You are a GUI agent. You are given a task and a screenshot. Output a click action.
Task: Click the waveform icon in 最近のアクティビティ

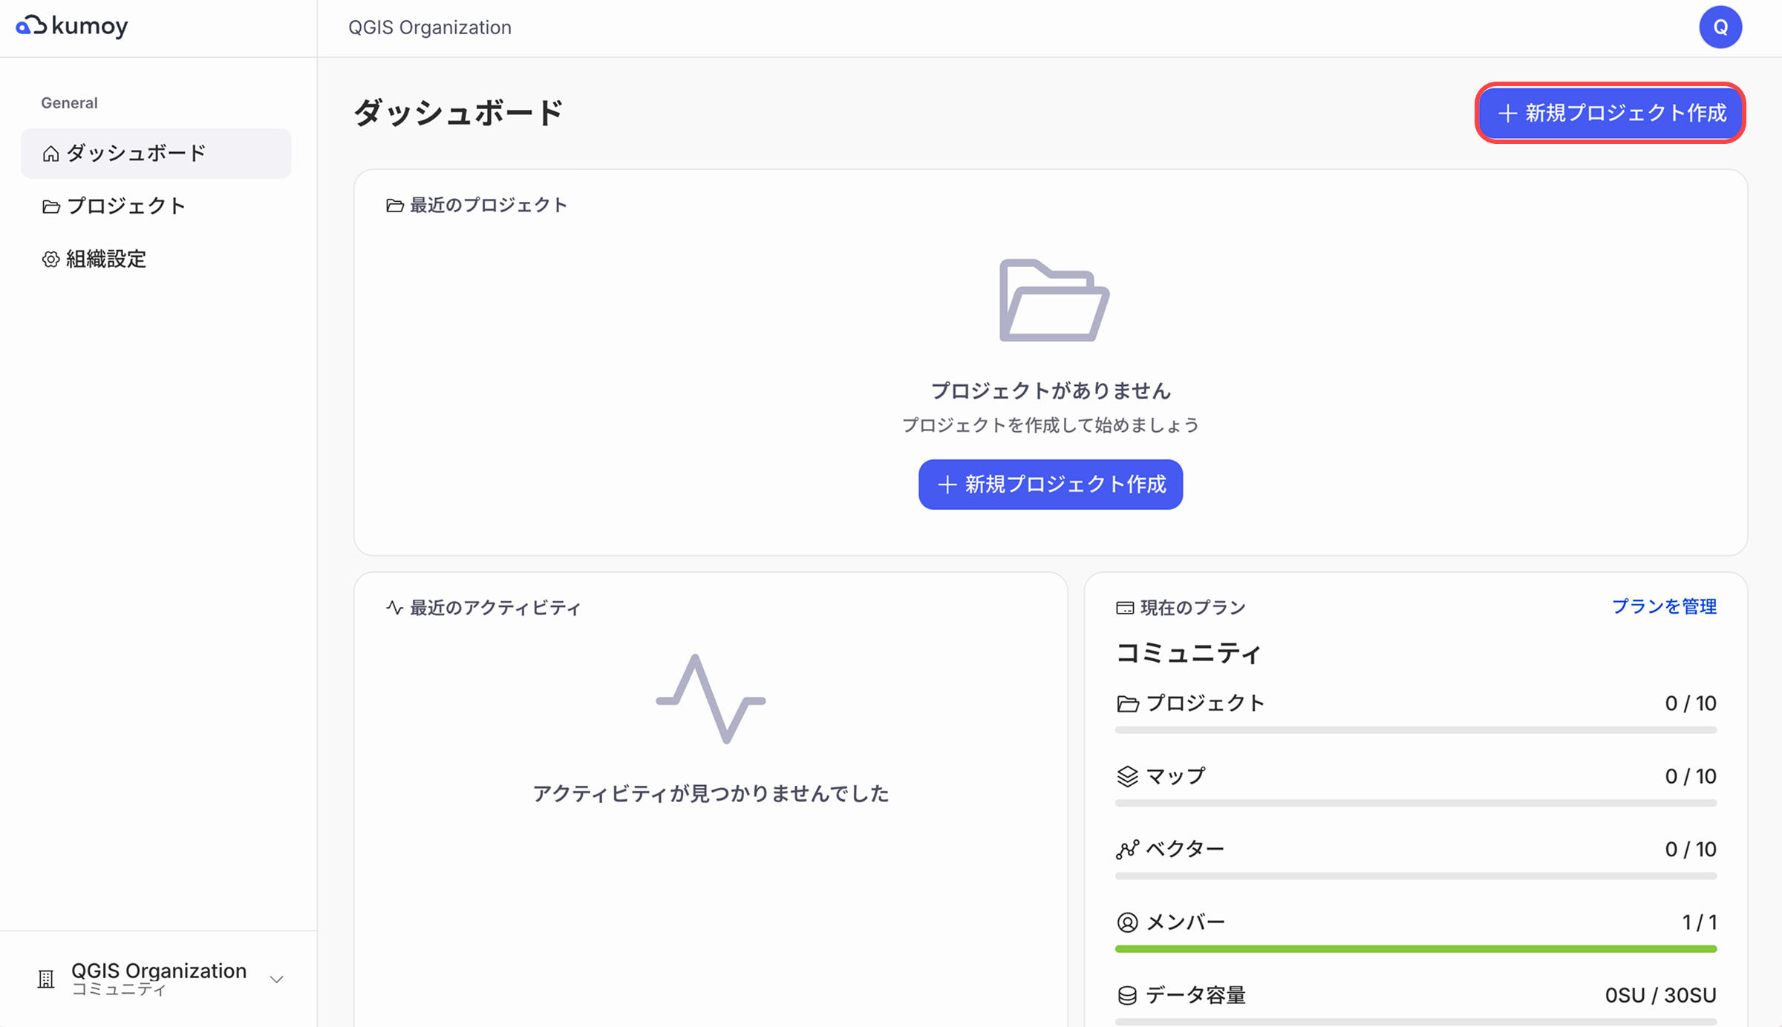pos(394,607)
